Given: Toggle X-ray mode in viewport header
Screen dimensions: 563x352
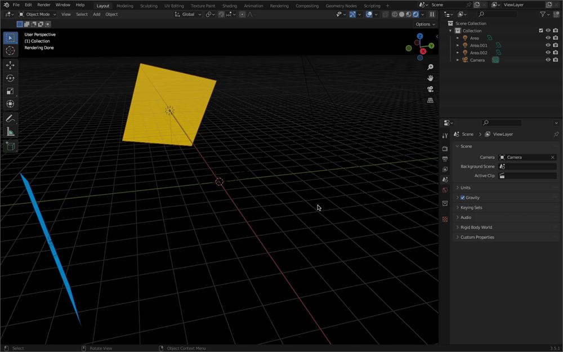Looking at the screenshot, I should 385,15.
